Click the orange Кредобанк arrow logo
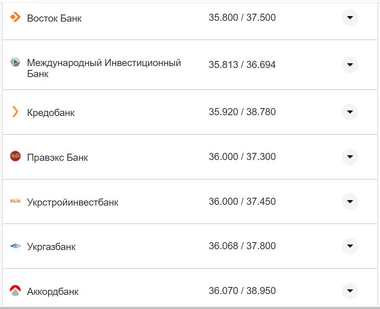The height and width of the screenshot is (309, 380). coord(15,112)
